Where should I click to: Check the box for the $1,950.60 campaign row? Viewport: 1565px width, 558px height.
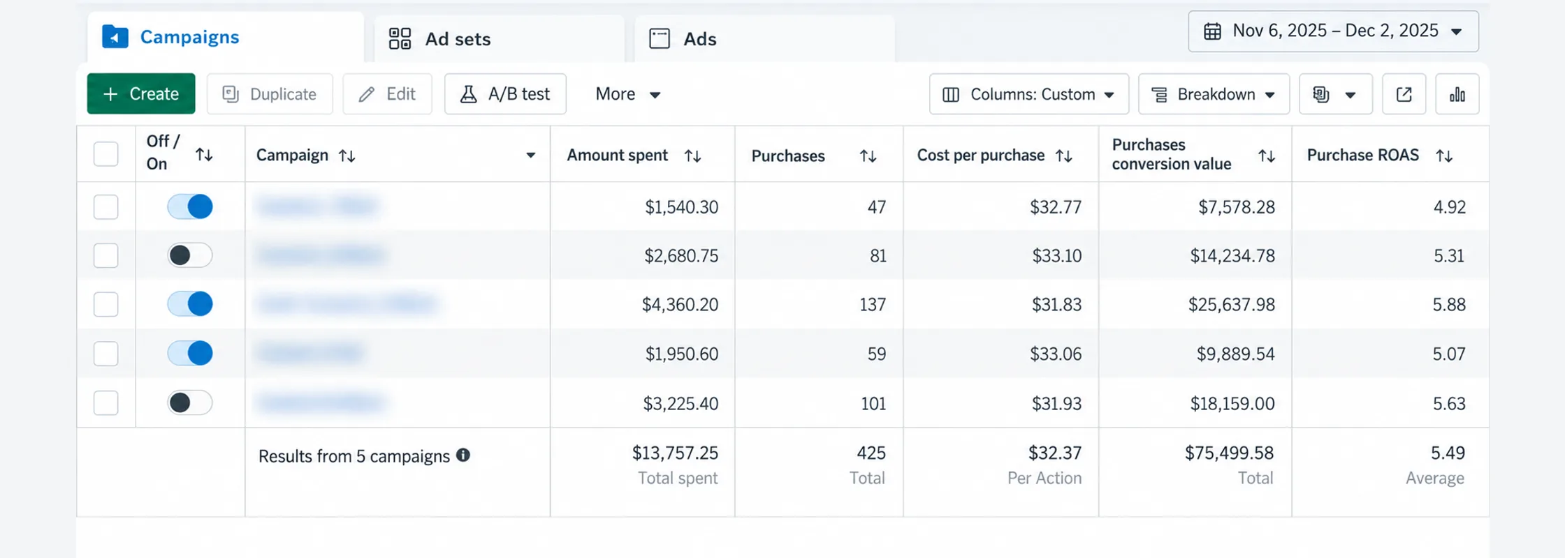coord(106,354)
